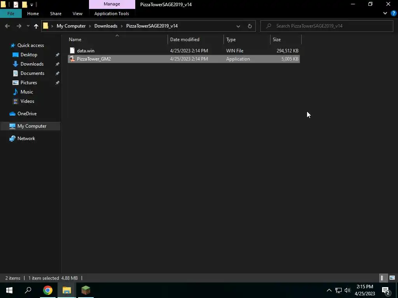Open Music in the navigation pane
The image size is (398, 298).
(x=27, y=92)
